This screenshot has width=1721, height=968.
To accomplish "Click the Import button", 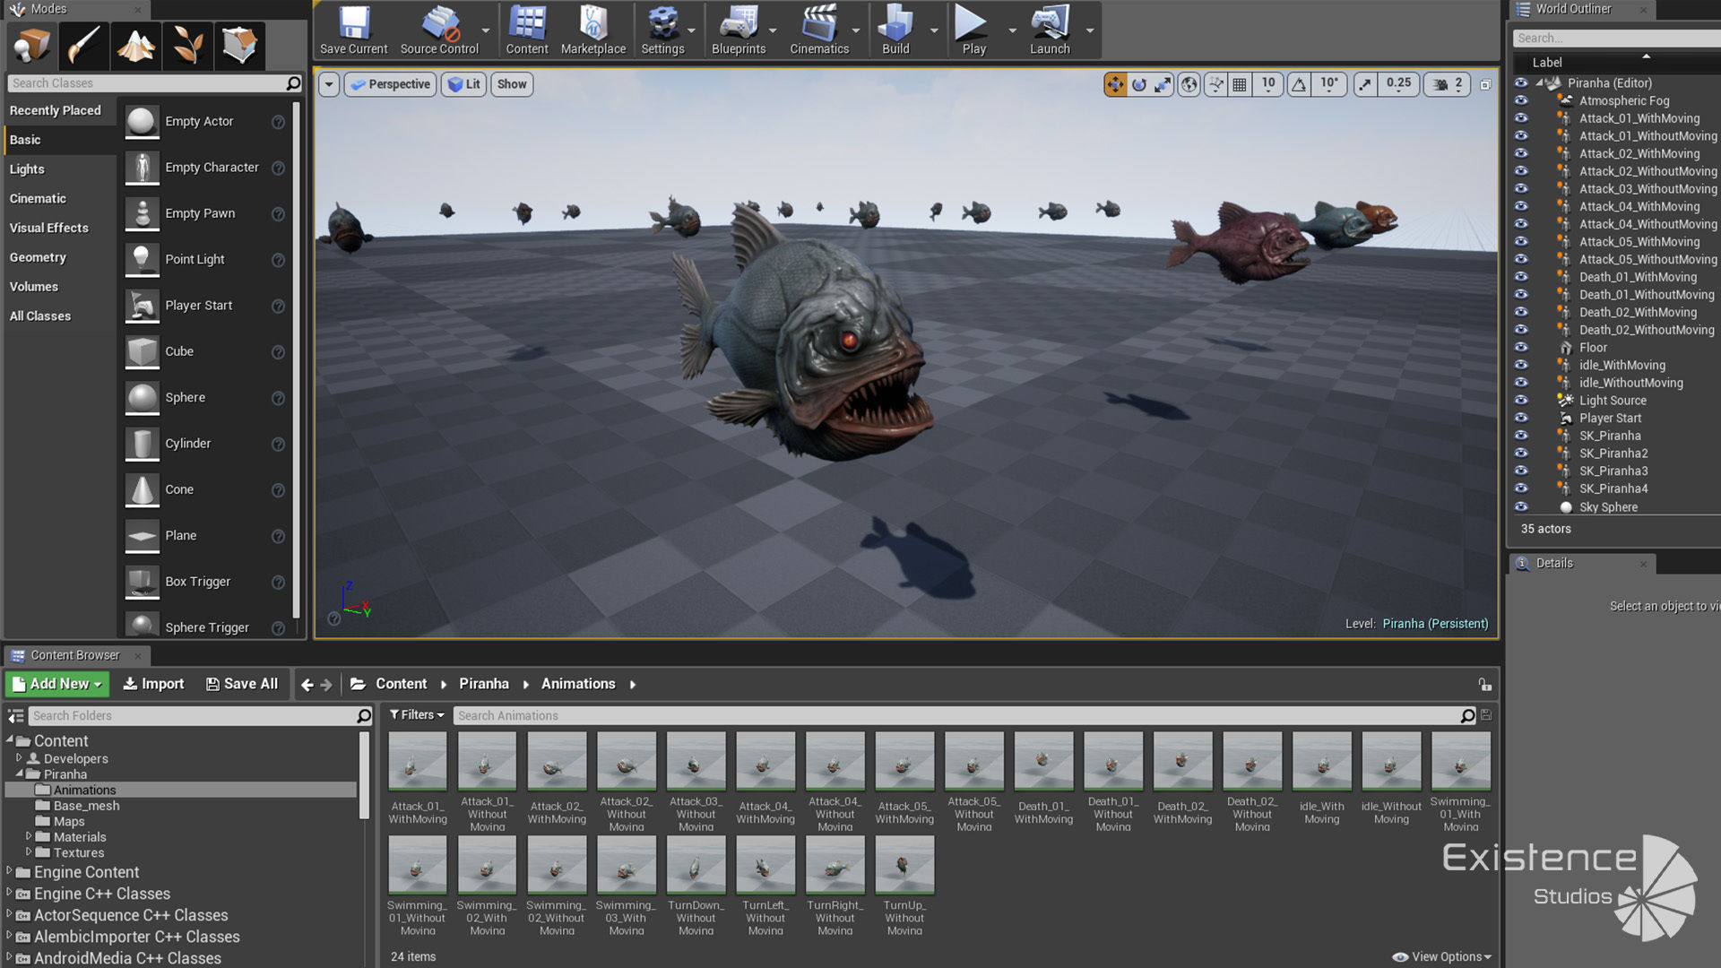I will 153,684.
